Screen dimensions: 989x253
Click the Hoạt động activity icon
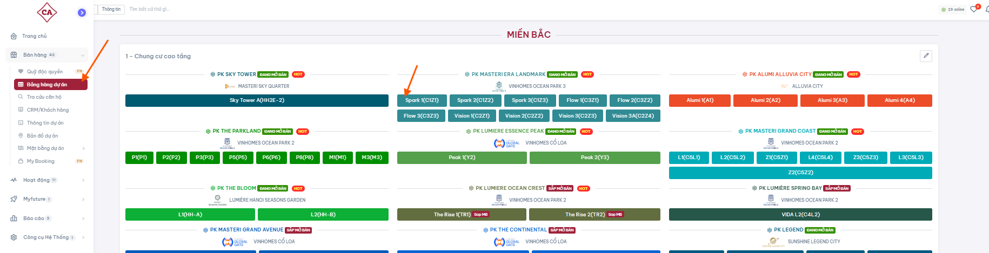14,180
